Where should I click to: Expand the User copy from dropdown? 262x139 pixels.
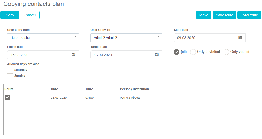[x=43, y=38]
